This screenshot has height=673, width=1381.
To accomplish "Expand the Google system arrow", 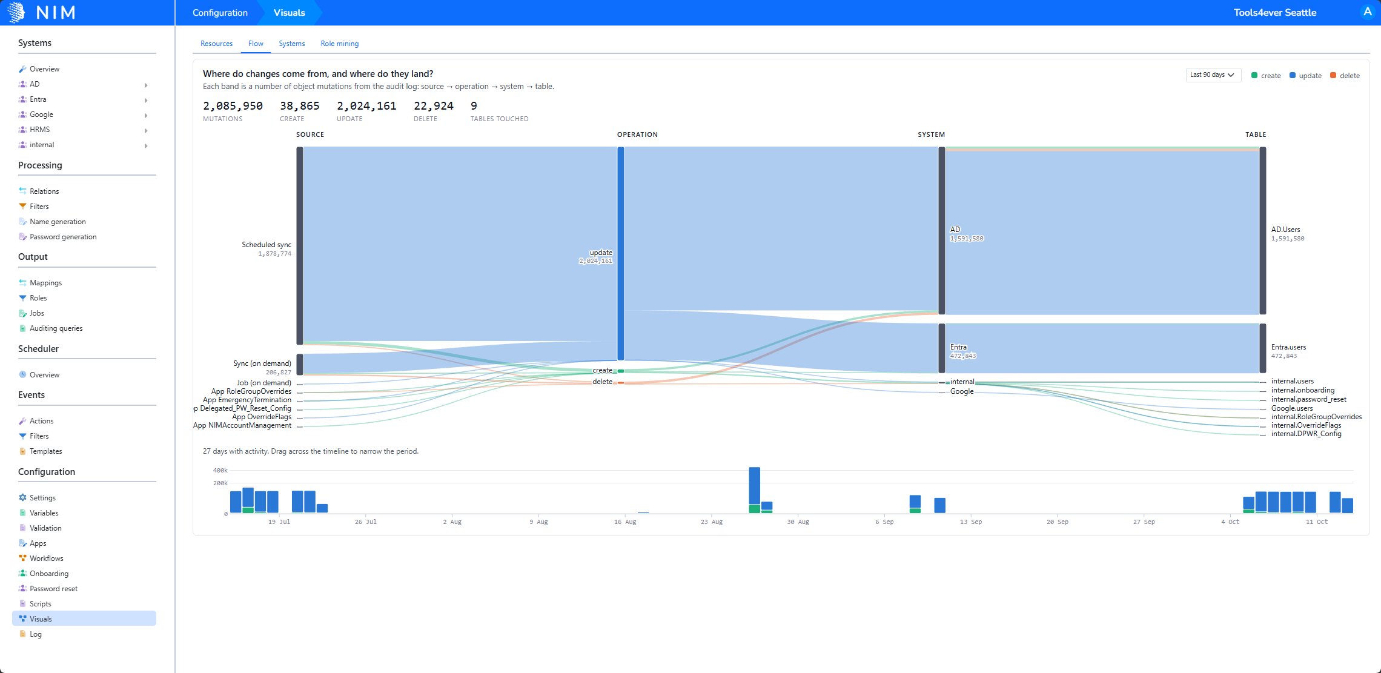I will point(146,115).
